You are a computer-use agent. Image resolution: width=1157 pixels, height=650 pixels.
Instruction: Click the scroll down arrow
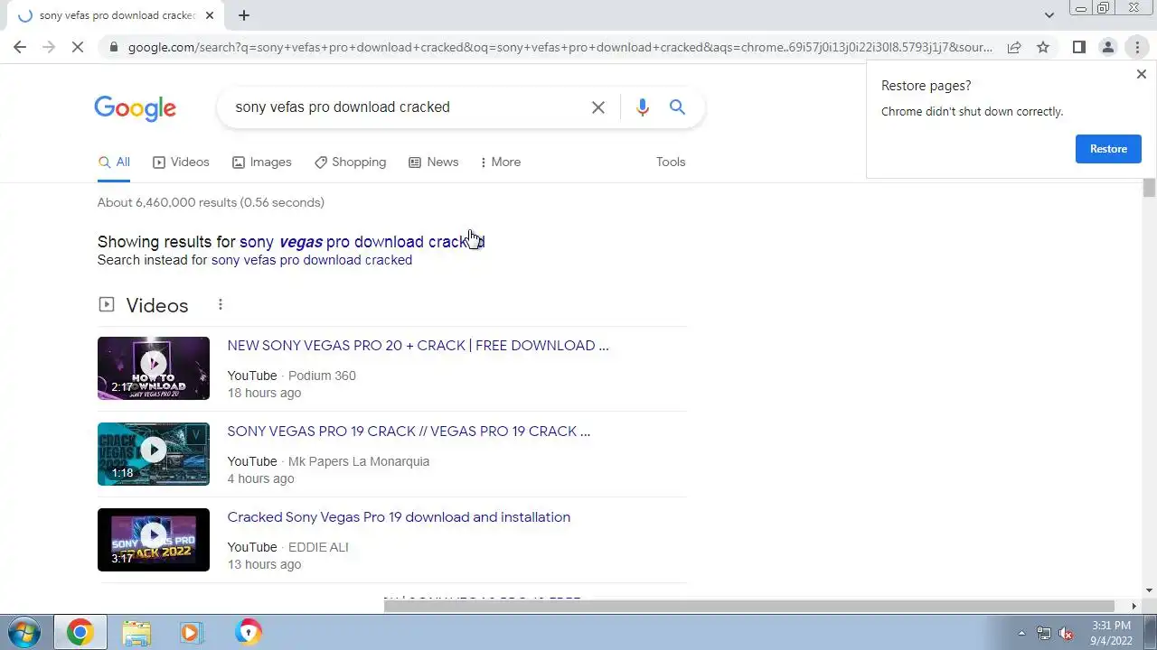click(x=1149, y=590)
